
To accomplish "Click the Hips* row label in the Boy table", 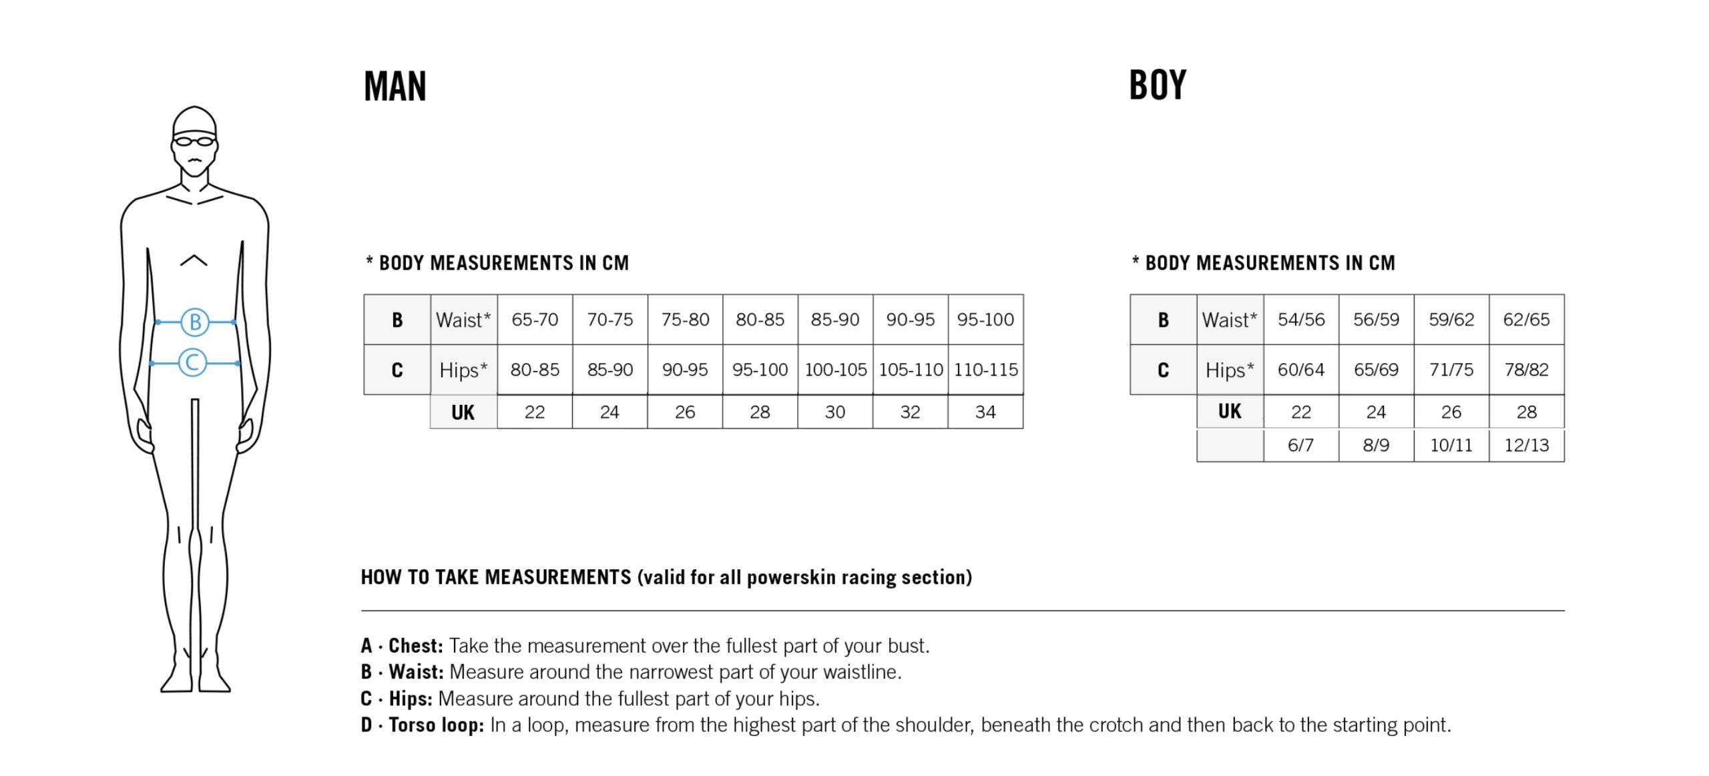I will tap(1230, 370).
